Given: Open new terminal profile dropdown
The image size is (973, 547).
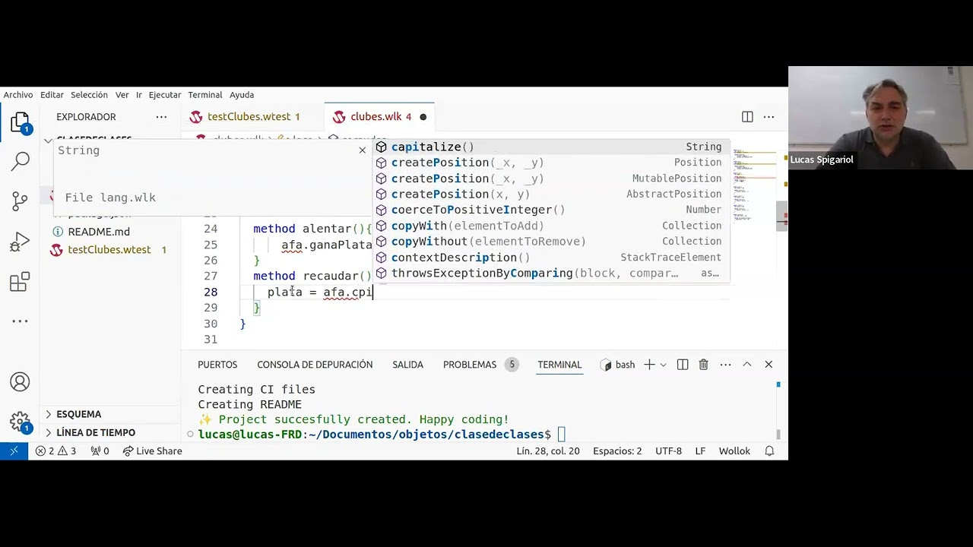Looking at the screenshot, I should tap(664, 365).
